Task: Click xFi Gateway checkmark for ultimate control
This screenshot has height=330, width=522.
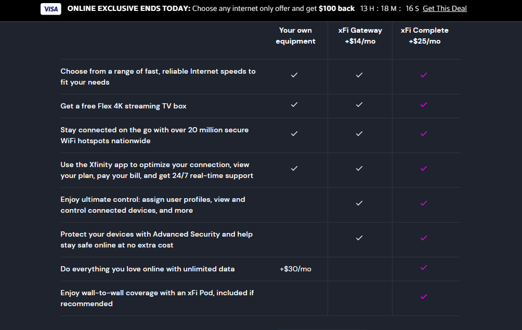Action: (x=359, y=203)
